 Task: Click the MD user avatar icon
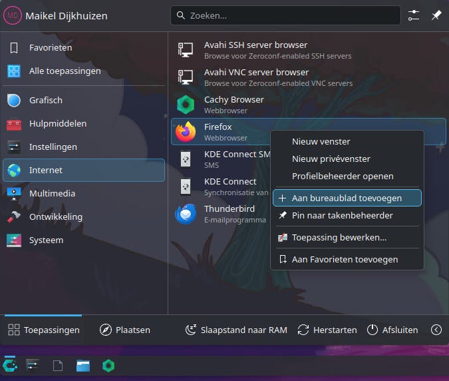pyautogui.click(x=13, y=15)
